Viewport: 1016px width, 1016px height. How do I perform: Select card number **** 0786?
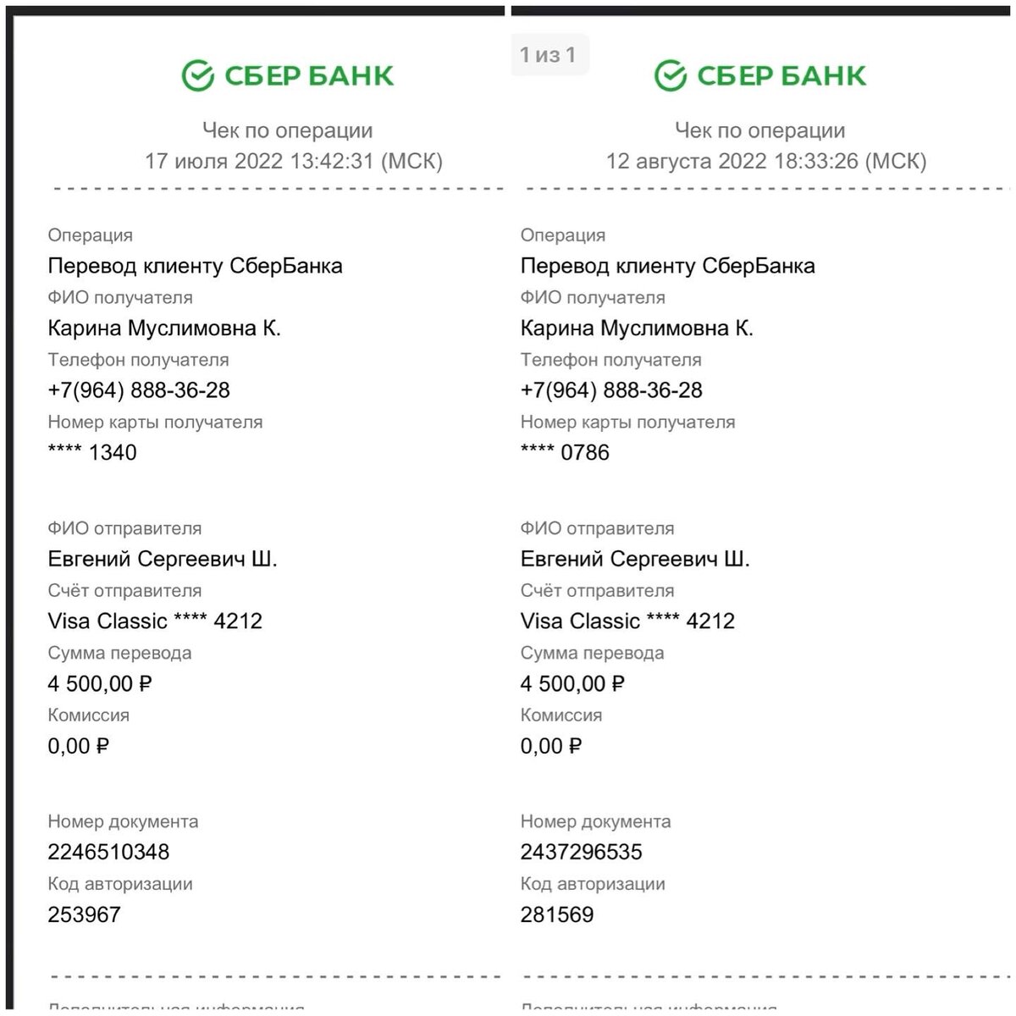(565, 452)
